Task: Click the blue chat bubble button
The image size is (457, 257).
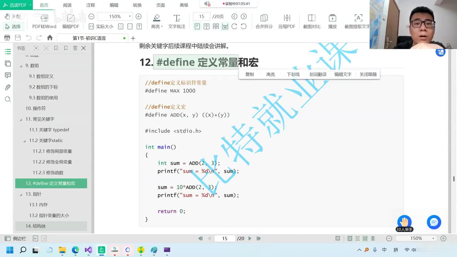Action: (434, 222)
